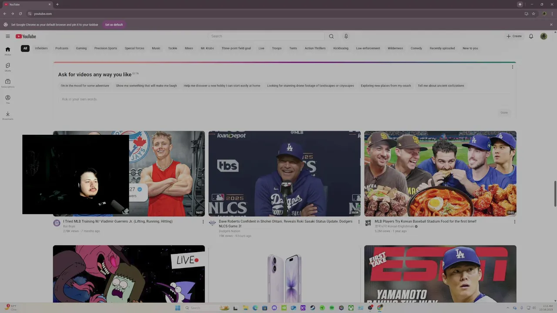Select the Gaming filter chip
Image resolution: width=557 pixels, height=313 pixels.
81,48
